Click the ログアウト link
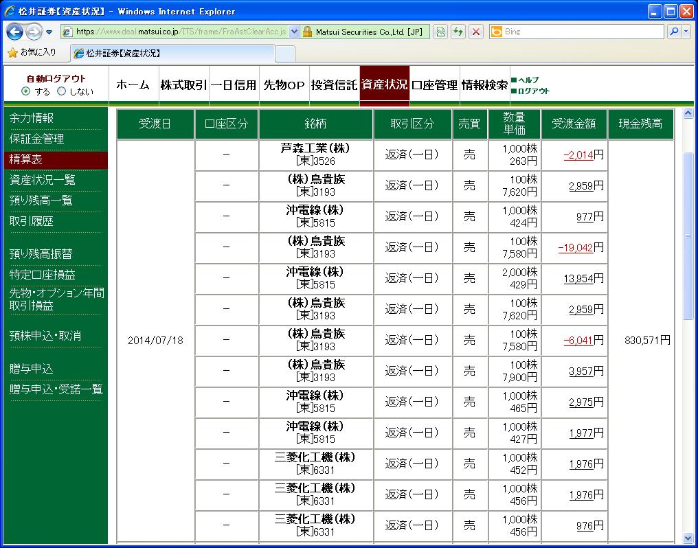698x548 pixels. click(533, 91)
